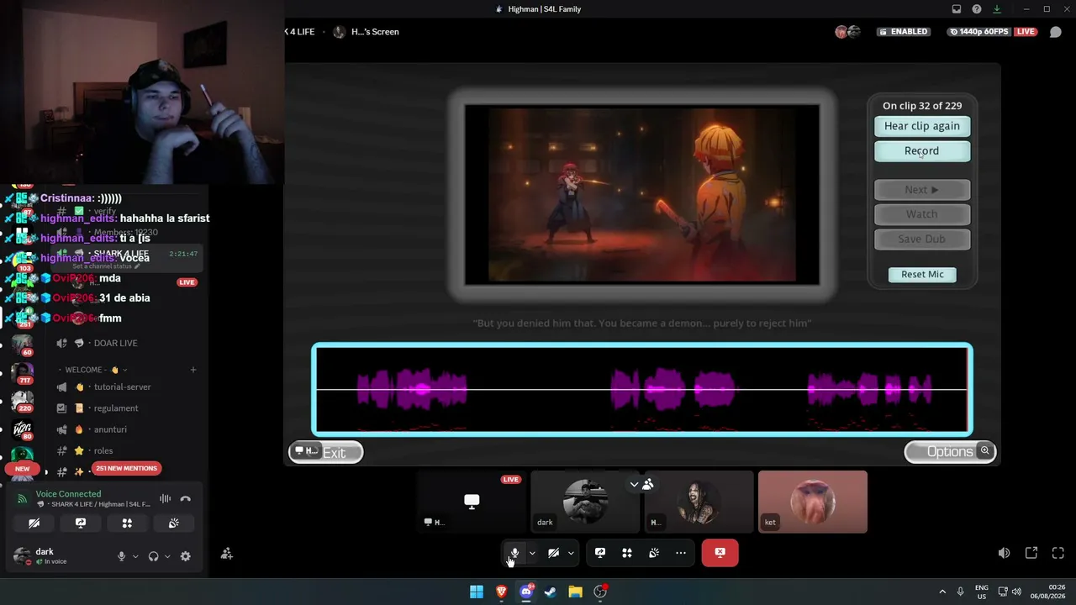Open activities in voice connected panel
Screen dimensions: 1076x605
pos(127,523)
